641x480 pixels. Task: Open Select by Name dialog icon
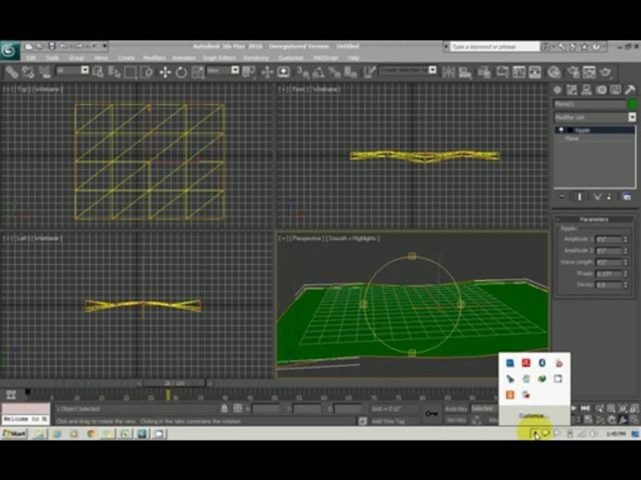[x=114, y=72]
